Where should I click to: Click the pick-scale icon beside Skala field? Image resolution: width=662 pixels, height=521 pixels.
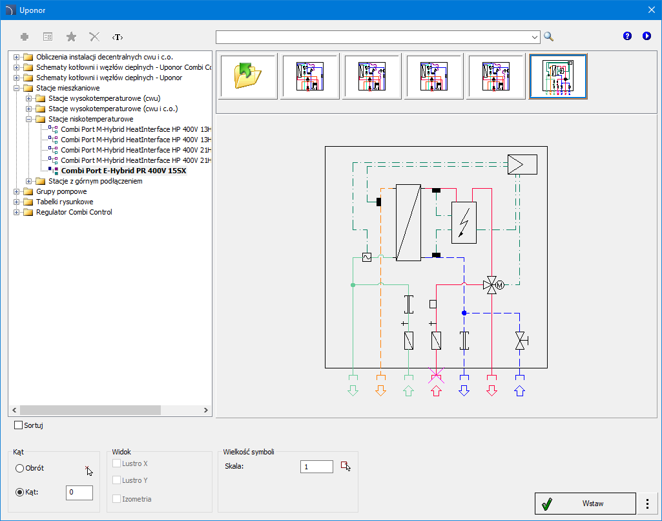click(x=346, y=466)
